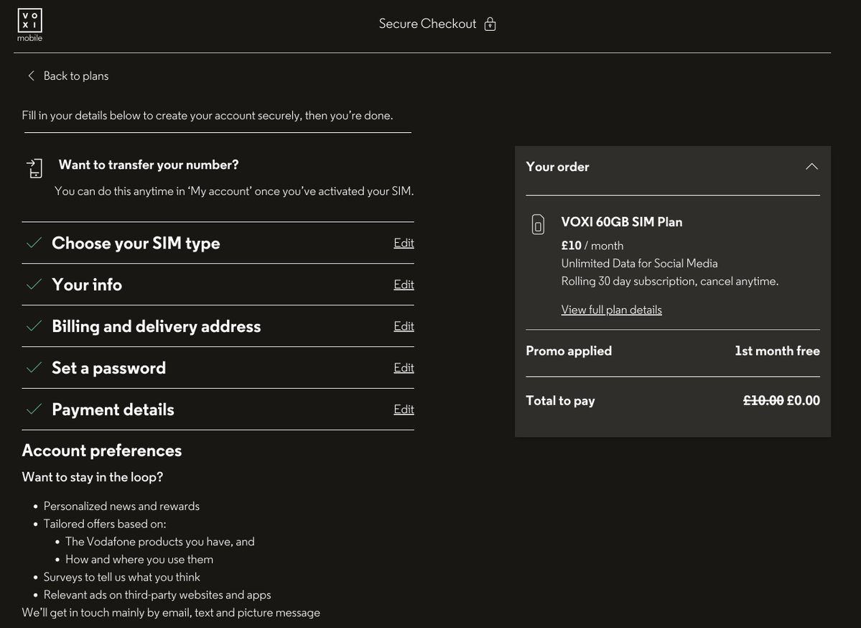This screenshot has width=861, height=628.
Task: Click the secure checkout padlock icon
Action: tap(490, 24)
